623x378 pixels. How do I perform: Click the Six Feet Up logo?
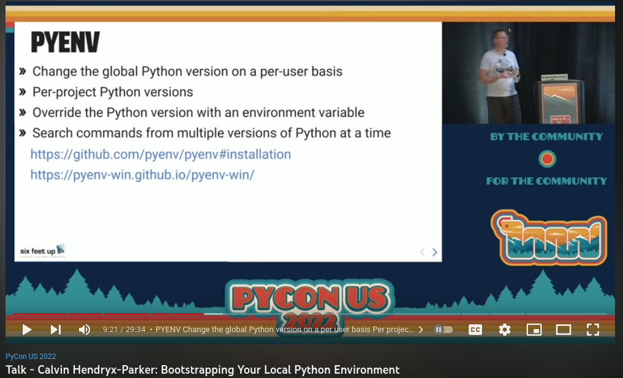pos(42,251)
